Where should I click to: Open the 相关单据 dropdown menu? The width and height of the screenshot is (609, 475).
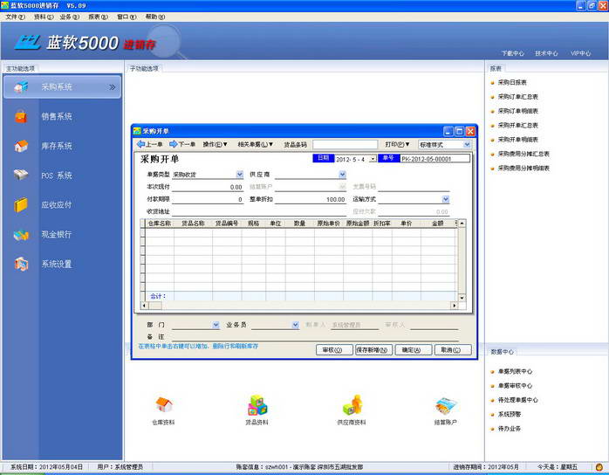pyautogui.click(x=256, y=144)
